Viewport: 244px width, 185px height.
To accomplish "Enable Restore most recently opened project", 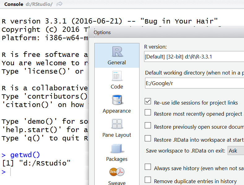I will [148, 113].
